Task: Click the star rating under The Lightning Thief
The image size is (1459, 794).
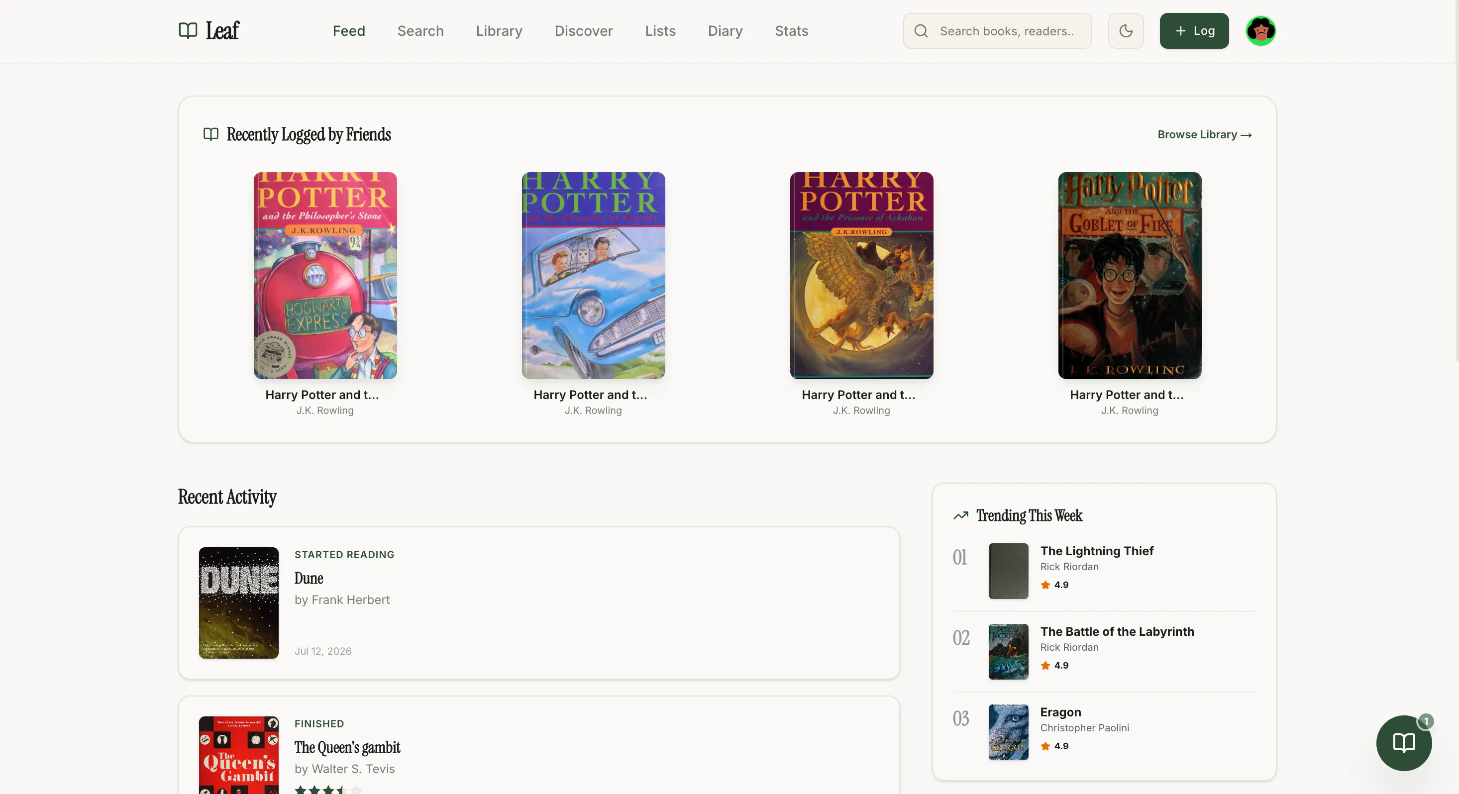Action: (1054, 585)
